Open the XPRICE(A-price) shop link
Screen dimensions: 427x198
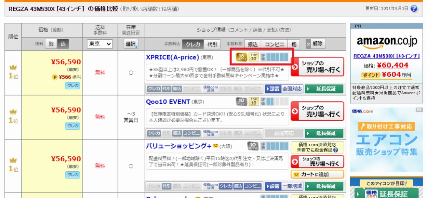(172, 58)
